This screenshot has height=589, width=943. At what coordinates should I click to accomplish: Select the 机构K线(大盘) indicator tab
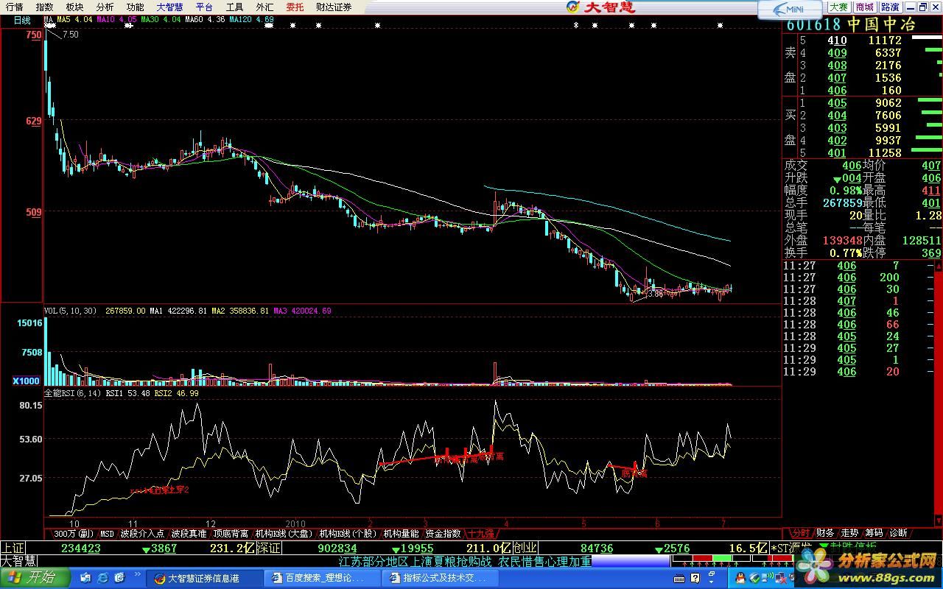point(285,534)
